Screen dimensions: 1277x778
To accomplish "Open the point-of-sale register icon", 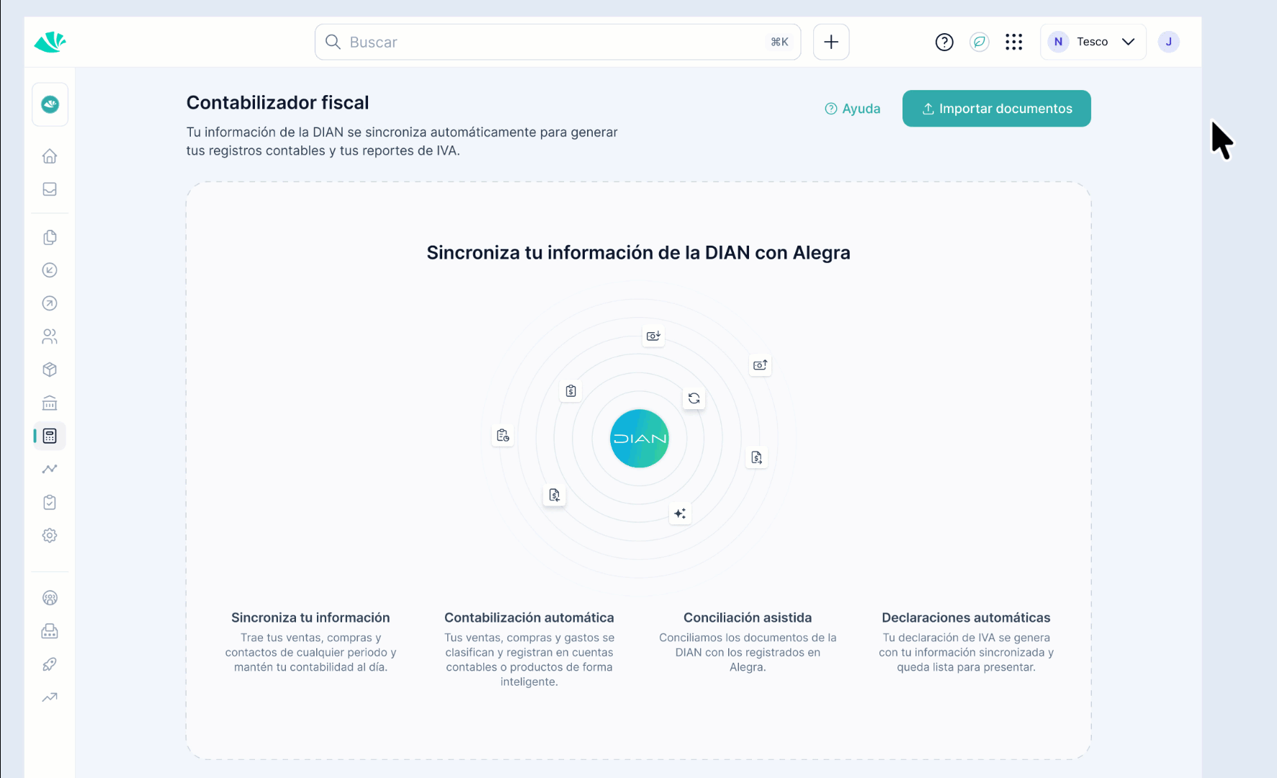I will pos(50,631).
